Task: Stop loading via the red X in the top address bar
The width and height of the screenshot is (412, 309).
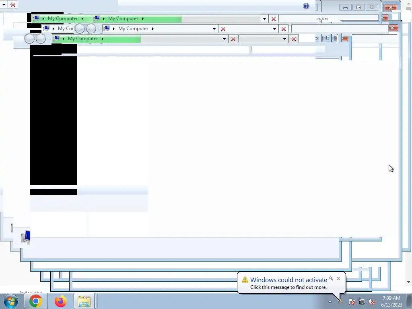Action: pos(274,19)
